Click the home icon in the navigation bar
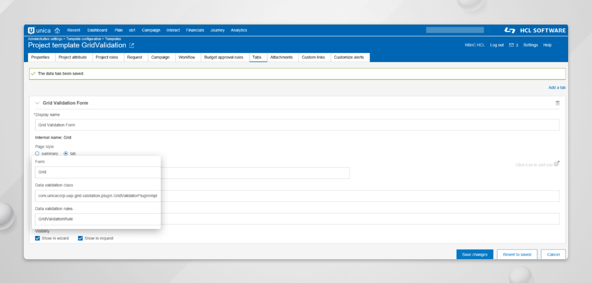This screenshot has width=592, height=283. (57, 30)
